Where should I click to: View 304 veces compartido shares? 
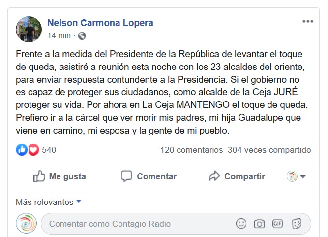coord(269,150)
